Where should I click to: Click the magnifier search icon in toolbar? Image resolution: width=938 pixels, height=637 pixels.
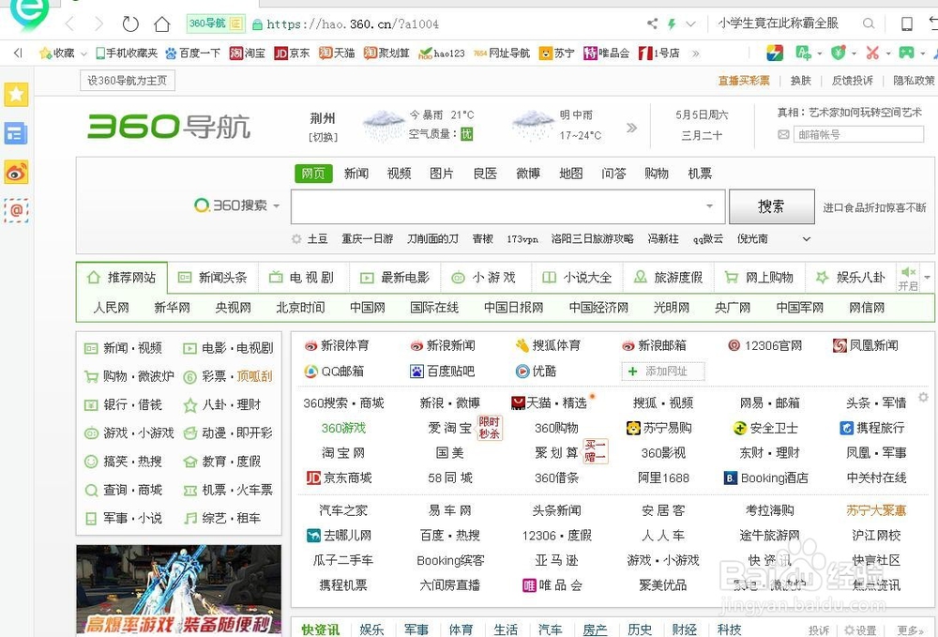pyautogui.click(x=868, y=24)
